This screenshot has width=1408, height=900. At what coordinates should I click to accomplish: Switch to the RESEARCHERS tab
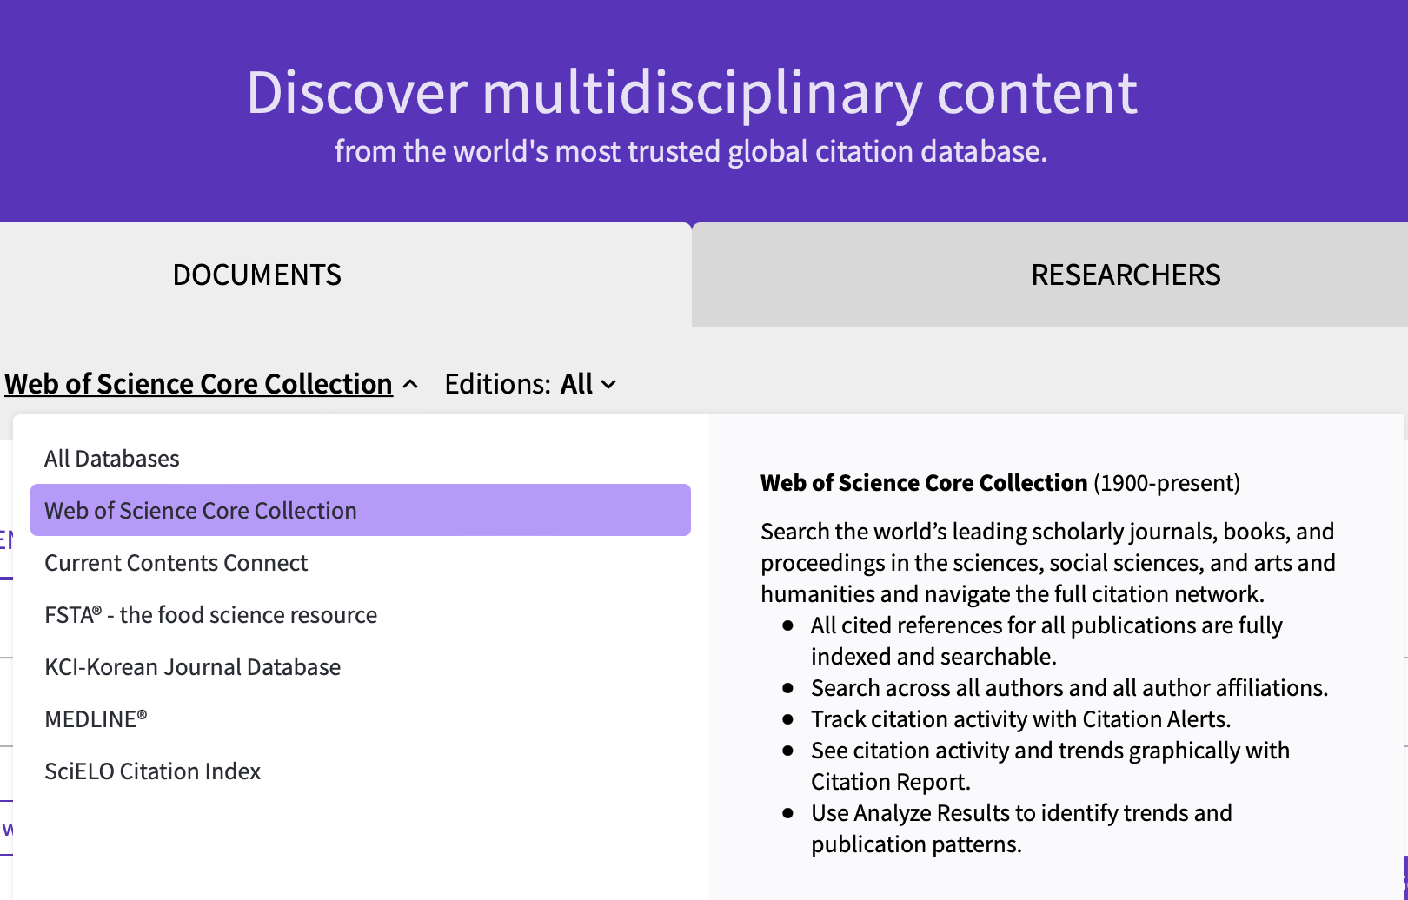1126,275
